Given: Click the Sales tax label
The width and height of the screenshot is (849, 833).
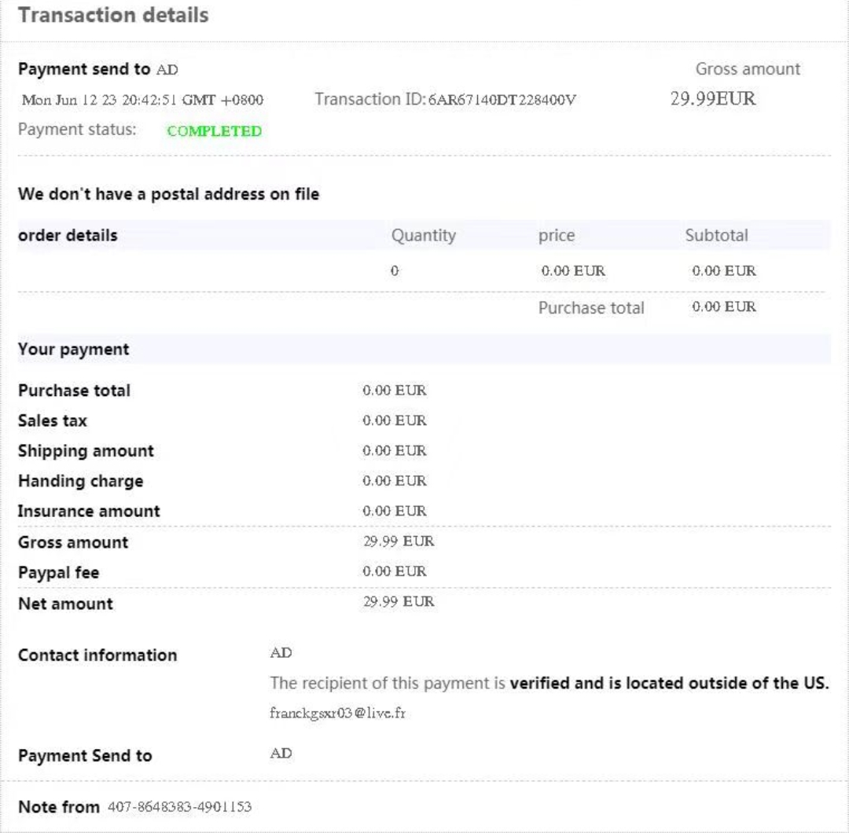Looking at the screenshot, I should click(53, 421).
